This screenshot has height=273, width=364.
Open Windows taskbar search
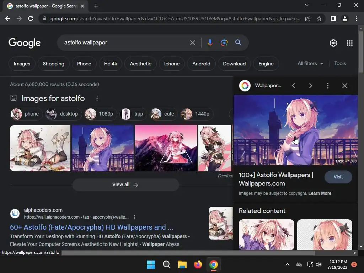click(x=166, y=264)
